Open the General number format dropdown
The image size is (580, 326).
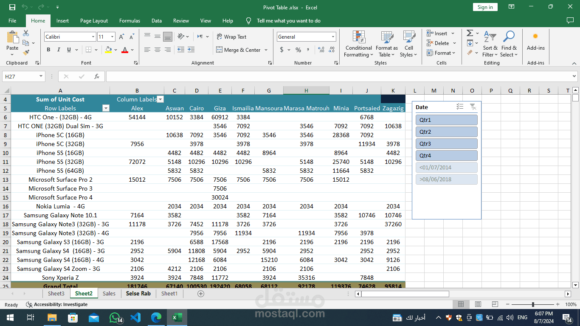[x=332, y=37]
